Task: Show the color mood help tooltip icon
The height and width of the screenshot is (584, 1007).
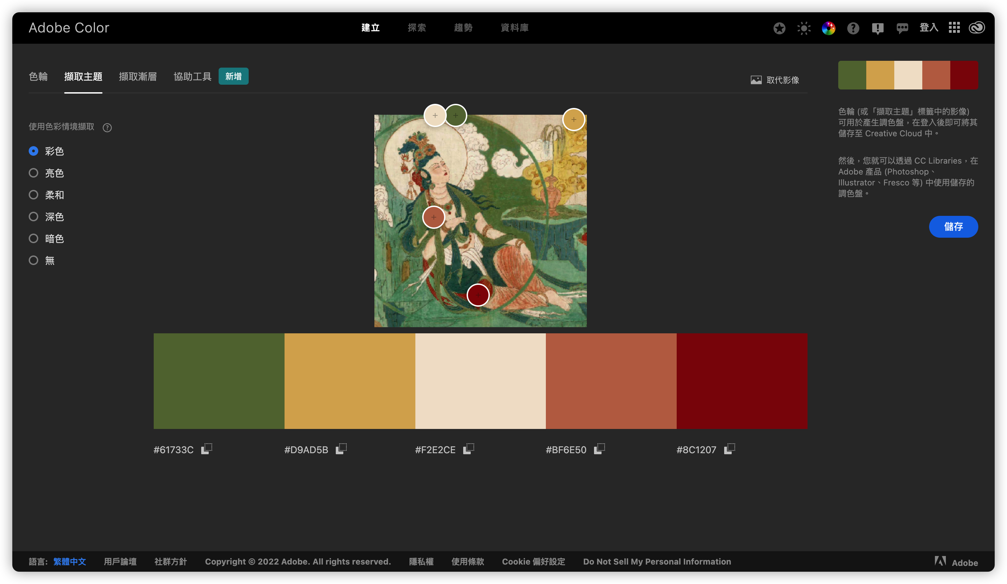Action: pyautogui.click(x=107, y=127)
